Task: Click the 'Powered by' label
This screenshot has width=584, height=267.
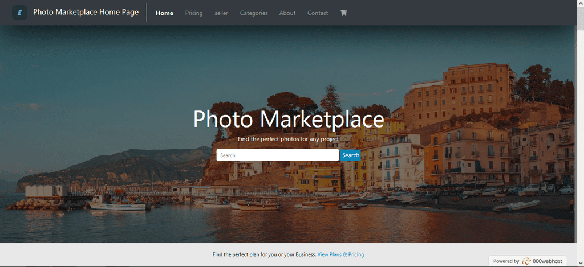Action: click(506, 261)
